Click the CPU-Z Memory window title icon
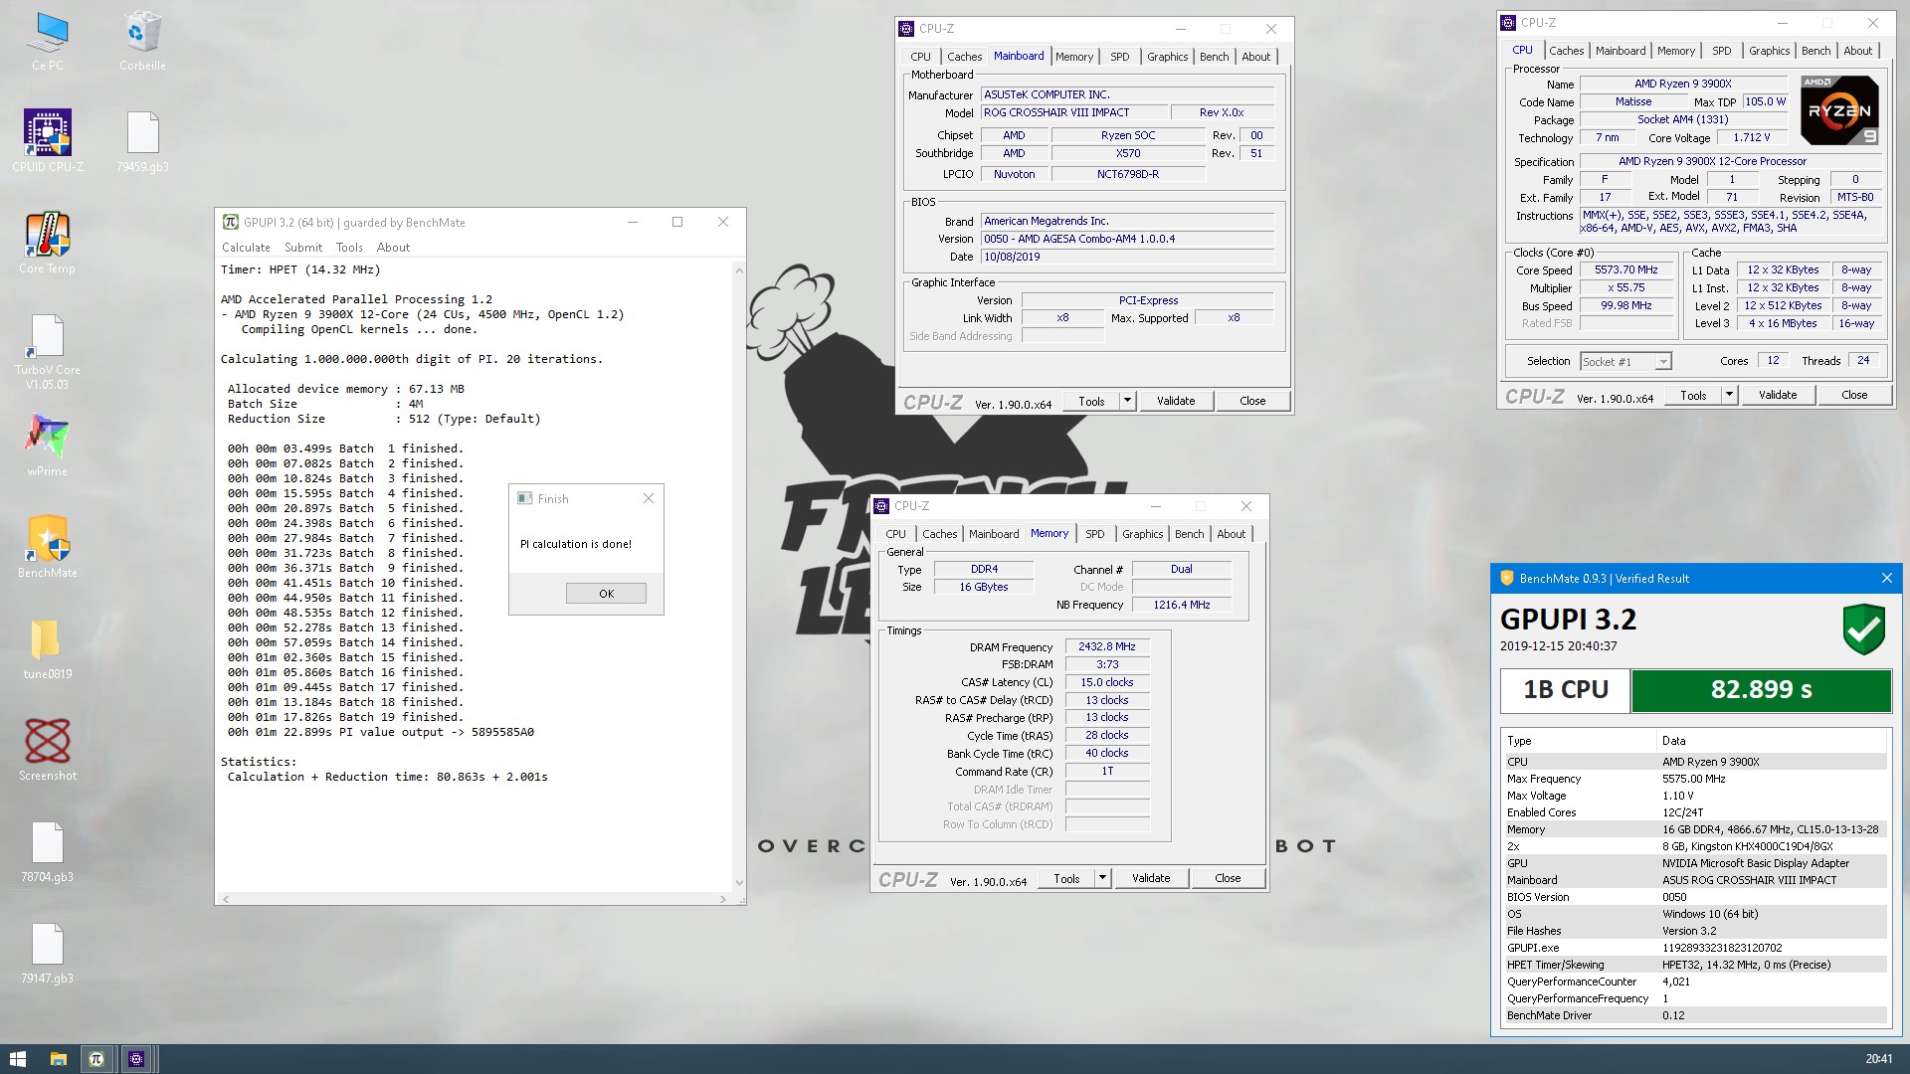 point(881,506)
